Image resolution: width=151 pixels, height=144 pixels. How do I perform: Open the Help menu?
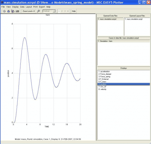click(x=48, y=7)
